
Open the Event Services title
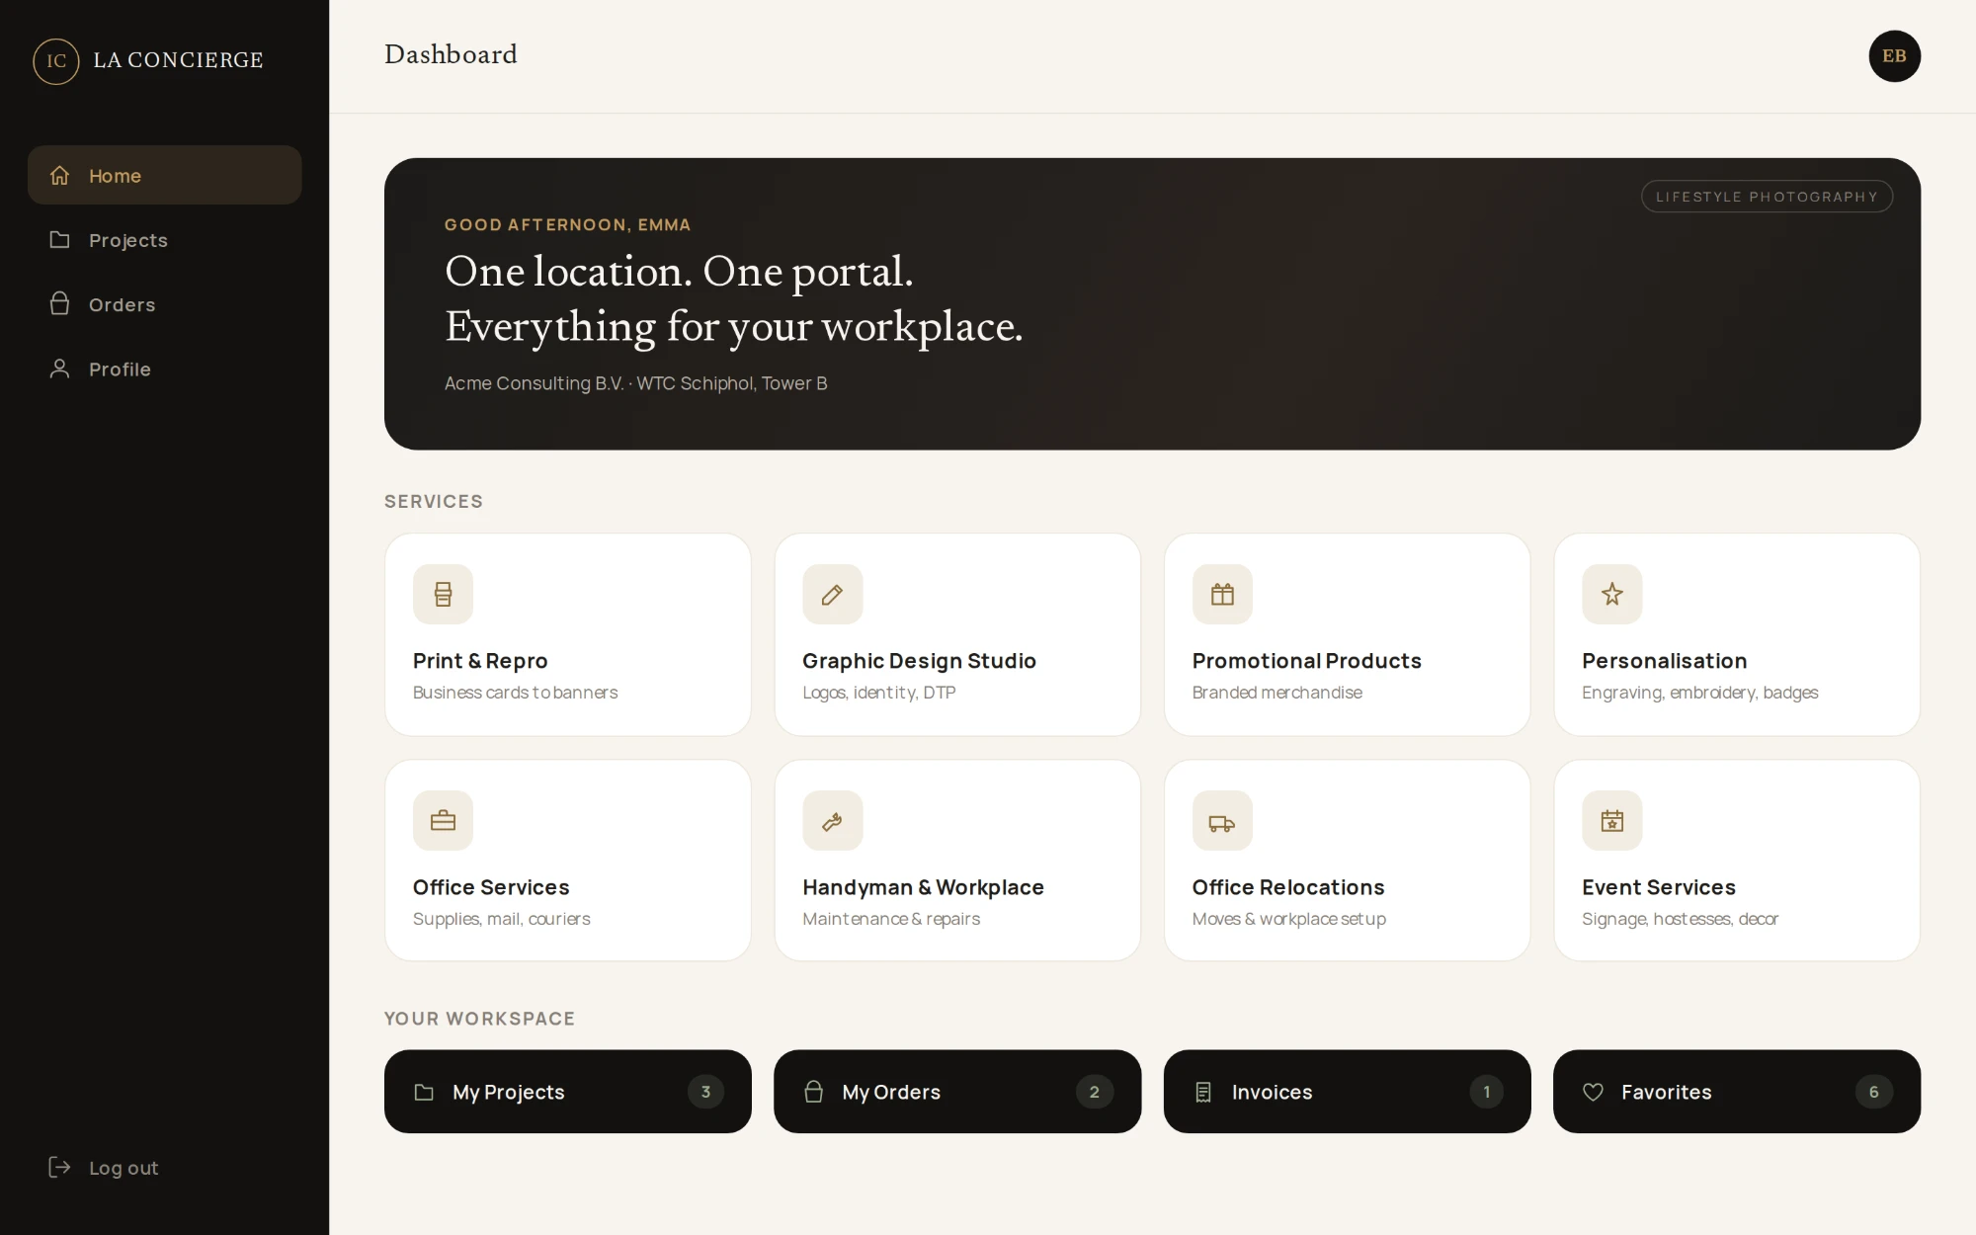pos(1659,887)
